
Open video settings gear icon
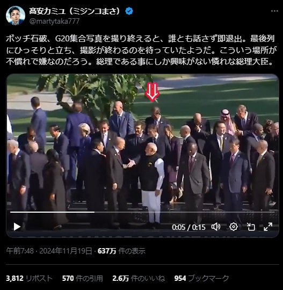234,227
